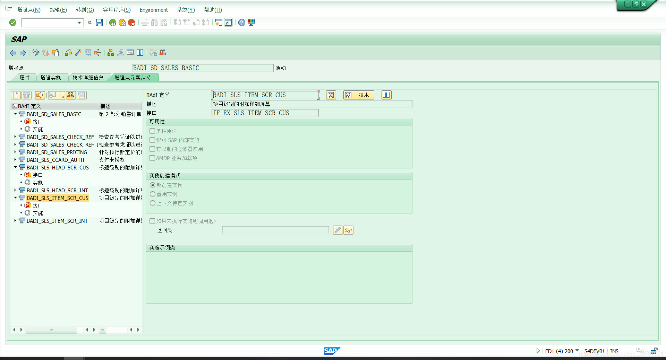Click the collapse command field chevron icon

coord(89,23)
